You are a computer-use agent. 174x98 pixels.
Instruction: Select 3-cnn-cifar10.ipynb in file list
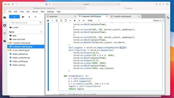point(26,50)
